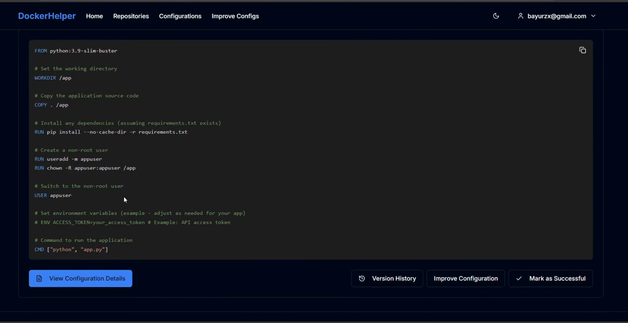Click the USER appuser code line
Screen dimensions: 628x323
point(53,195)
